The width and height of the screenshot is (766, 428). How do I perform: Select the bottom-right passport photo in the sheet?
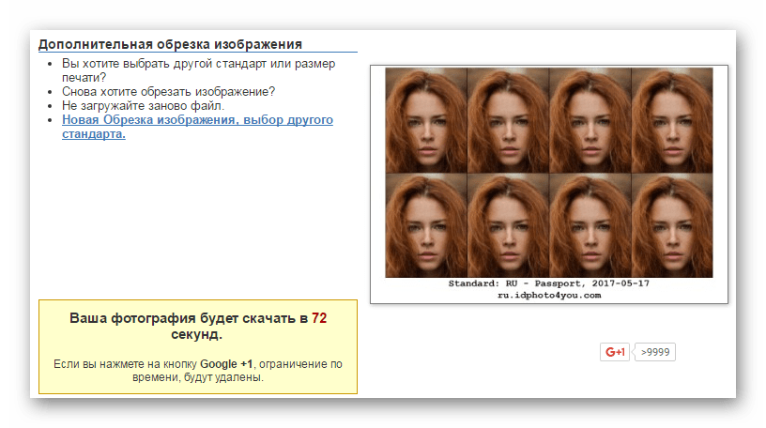[671, 225]
